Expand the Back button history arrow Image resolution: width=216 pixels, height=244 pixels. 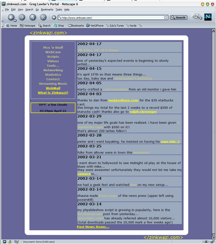[x=15, y=20]
